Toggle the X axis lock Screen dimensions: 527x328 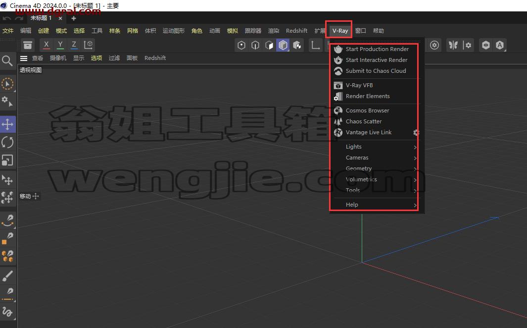click(x=47, y=45)
